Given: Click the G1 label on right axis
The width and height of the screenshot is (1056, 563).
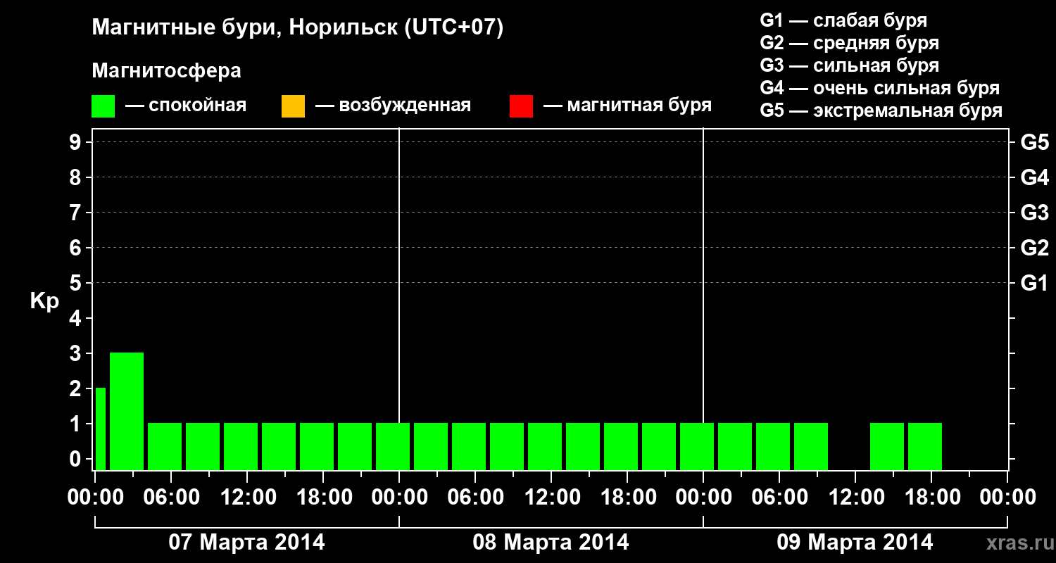Looking at the screenshot, I should click(1034, 283).
